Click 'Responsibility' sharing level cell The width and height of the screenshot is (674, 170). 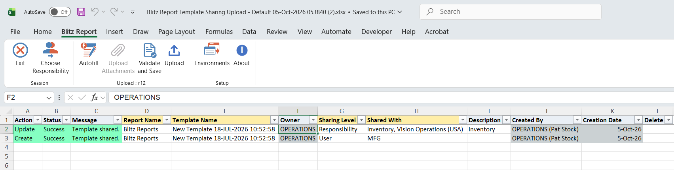(x=342, y=129)
